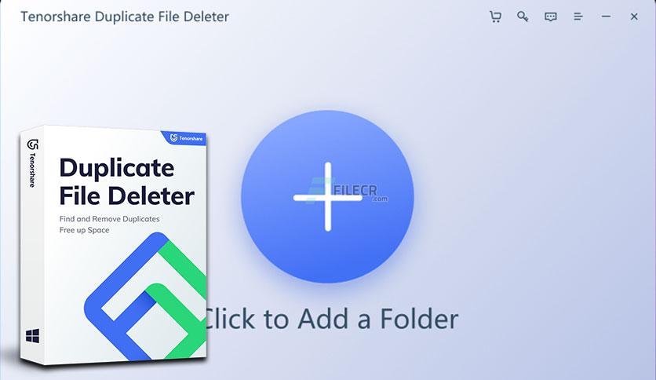This screenshot has width=656, height=380.
Task: Close the Duplicate File Deleter window
Action: coord(634,16)
